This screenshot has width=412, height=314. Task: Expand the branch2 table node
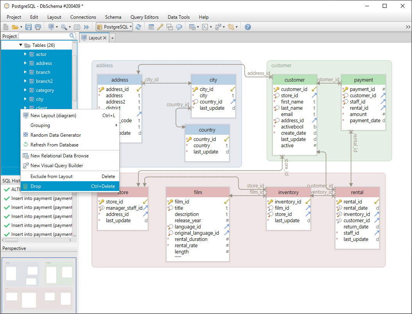pos(25,81)
